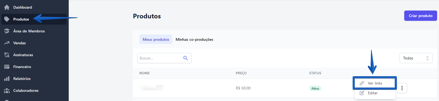
Task: Click the Colaboradores people icon
Action: (7, 90)
